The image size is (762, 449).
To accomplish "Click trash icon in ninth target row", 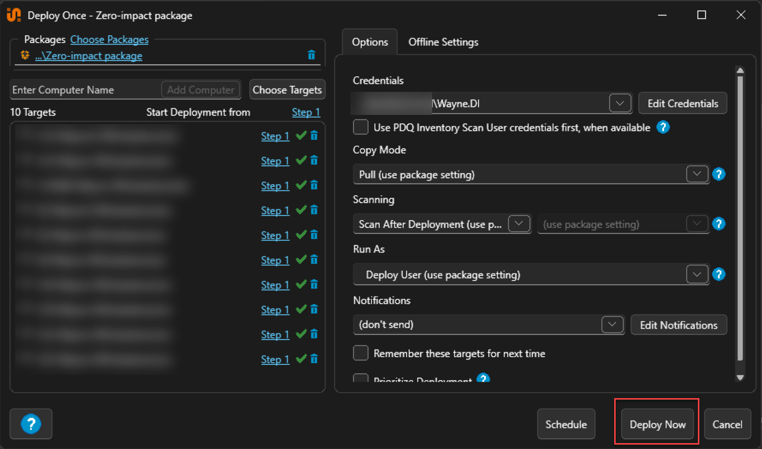I will 314,334.
